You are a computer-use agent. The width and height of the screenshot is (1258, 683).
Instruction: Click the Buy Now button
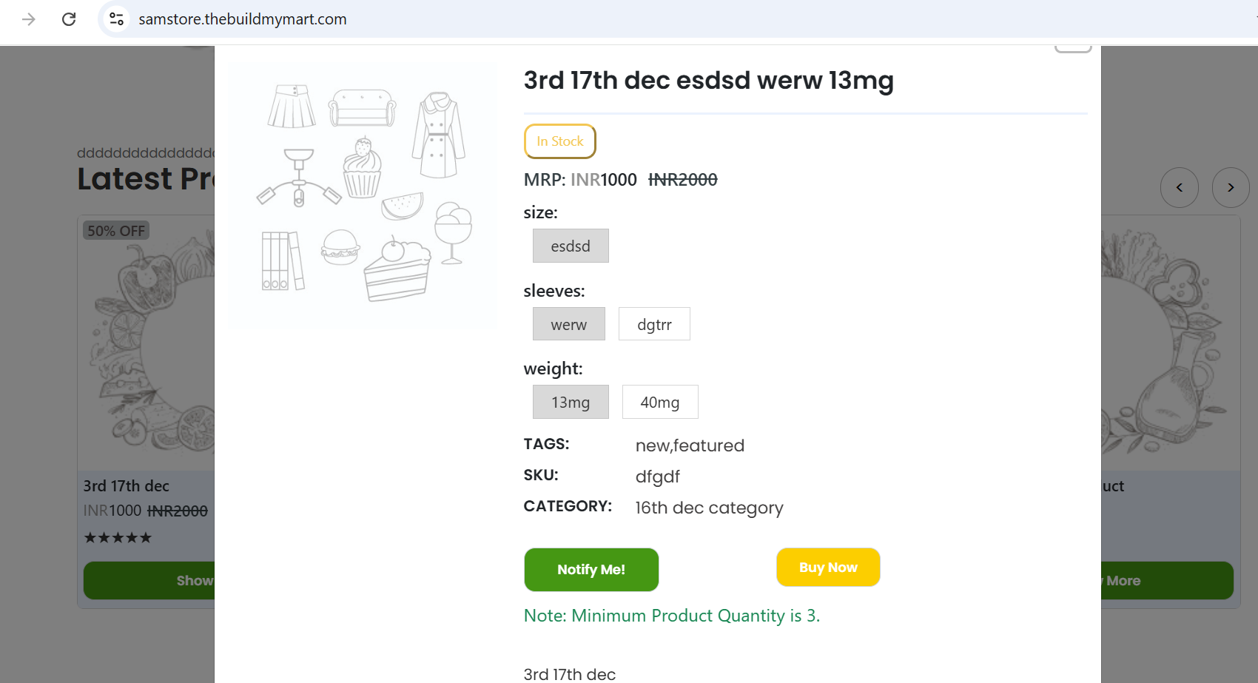[x=828, y=568]
